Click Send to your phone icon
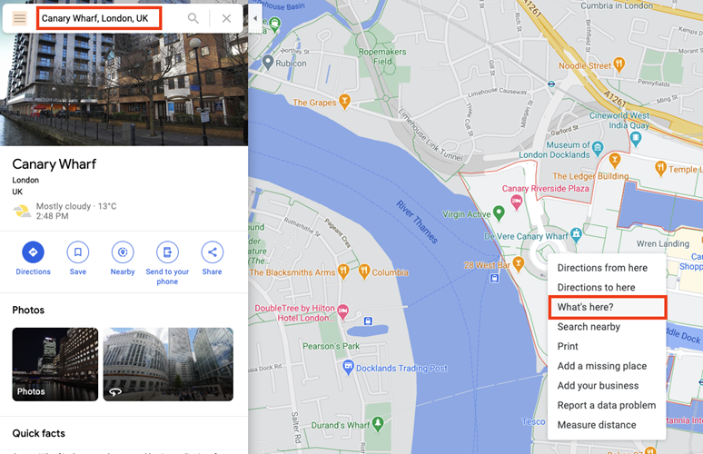The image size is (703, 454). 167,252
